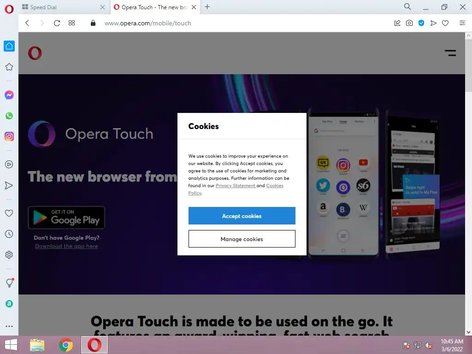Viewport: 472px width, 354px height.
Task: Close the Opera Touch tab
Action: tap(194, 7)
